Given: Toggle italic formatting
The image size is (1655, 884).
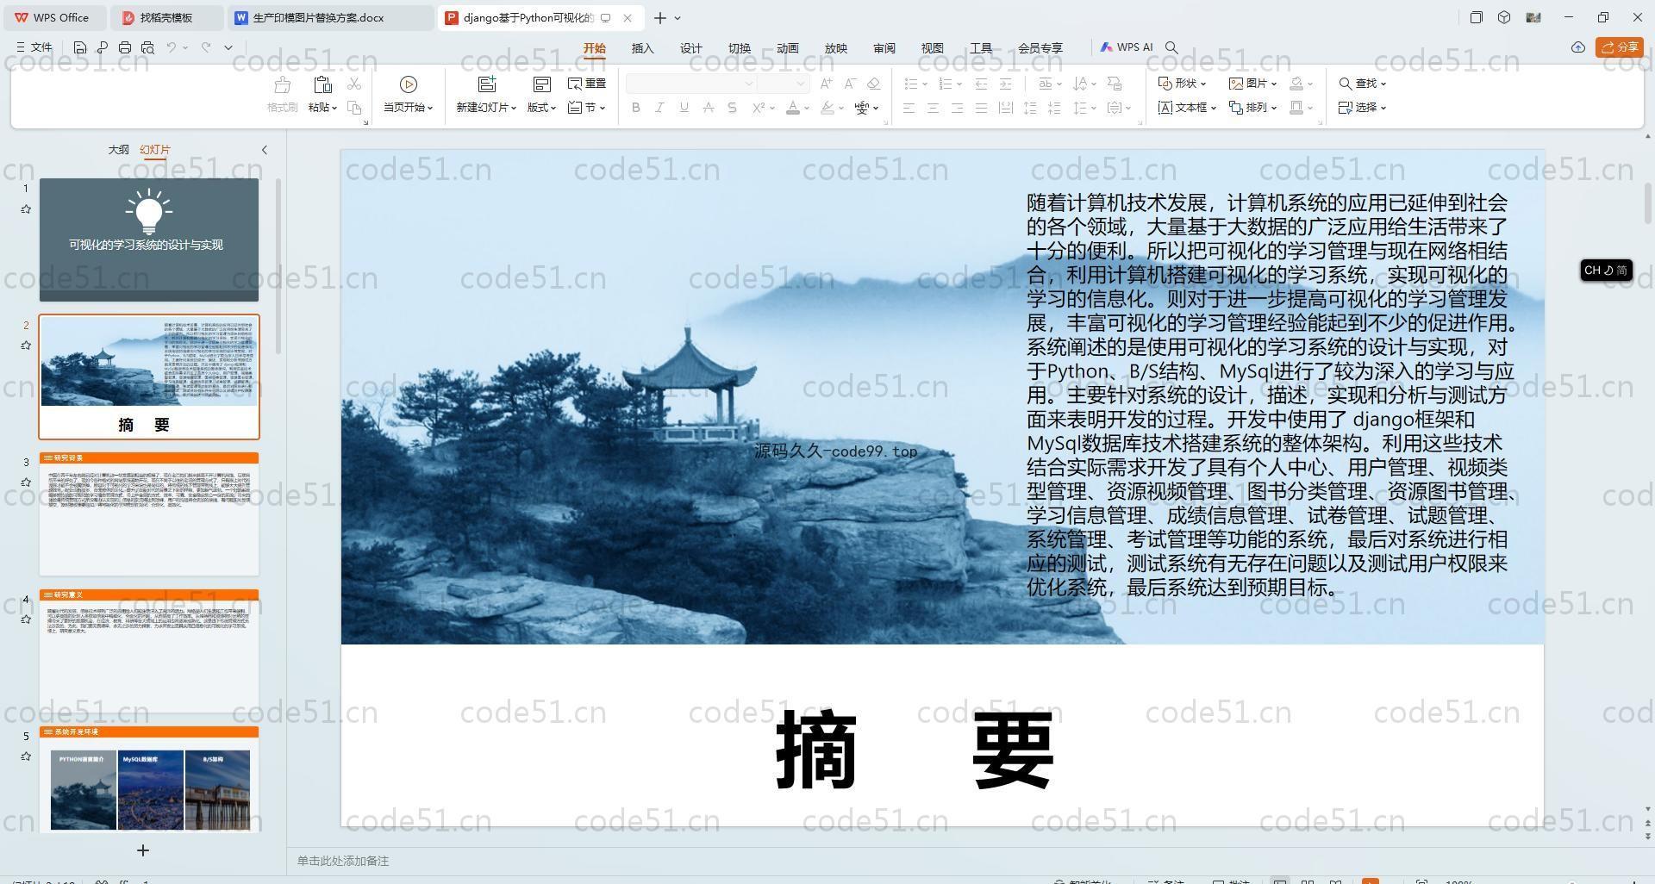Looking at the screenshot, I should 659,108.
